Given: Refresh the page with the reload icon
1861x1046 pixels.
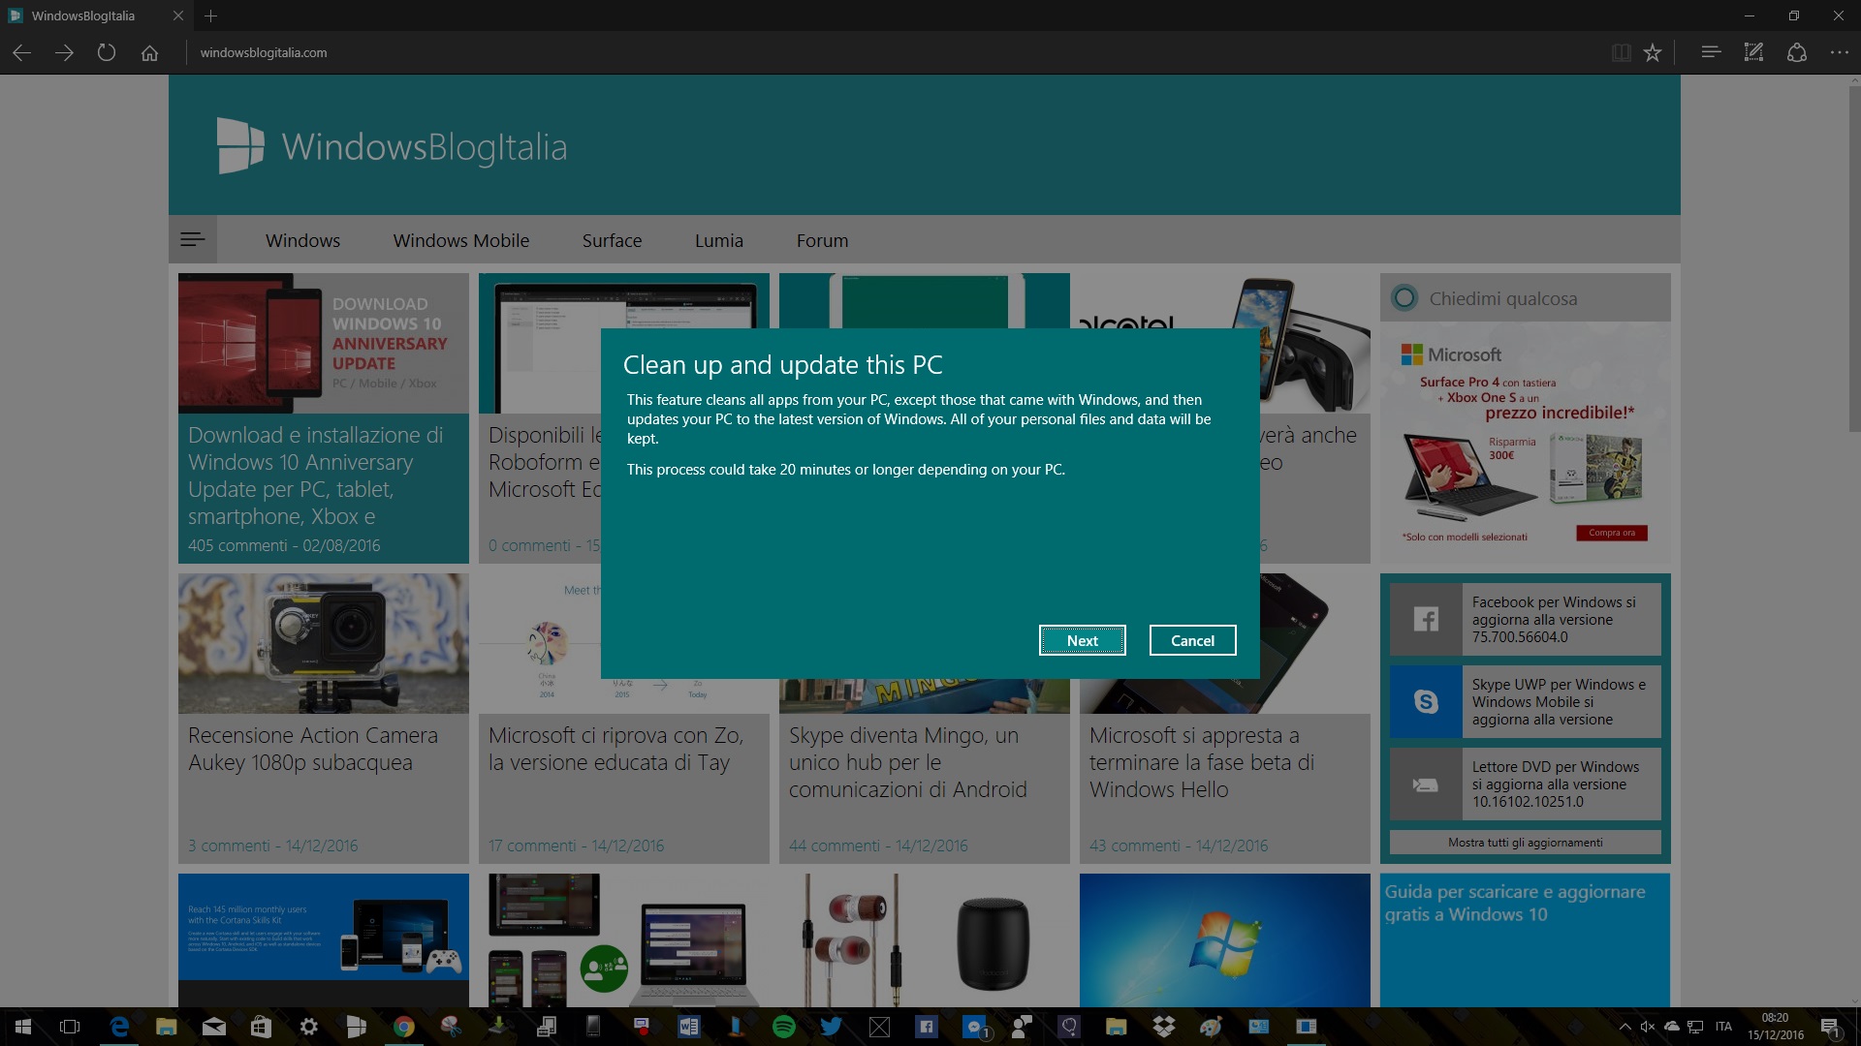Looking at the screenshot, I should [107, 52].
